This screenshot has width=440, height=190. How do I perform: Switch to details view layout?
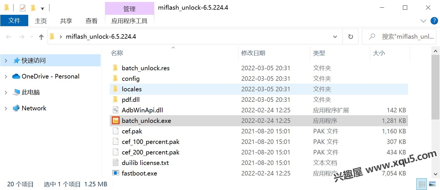click(422, 184)
